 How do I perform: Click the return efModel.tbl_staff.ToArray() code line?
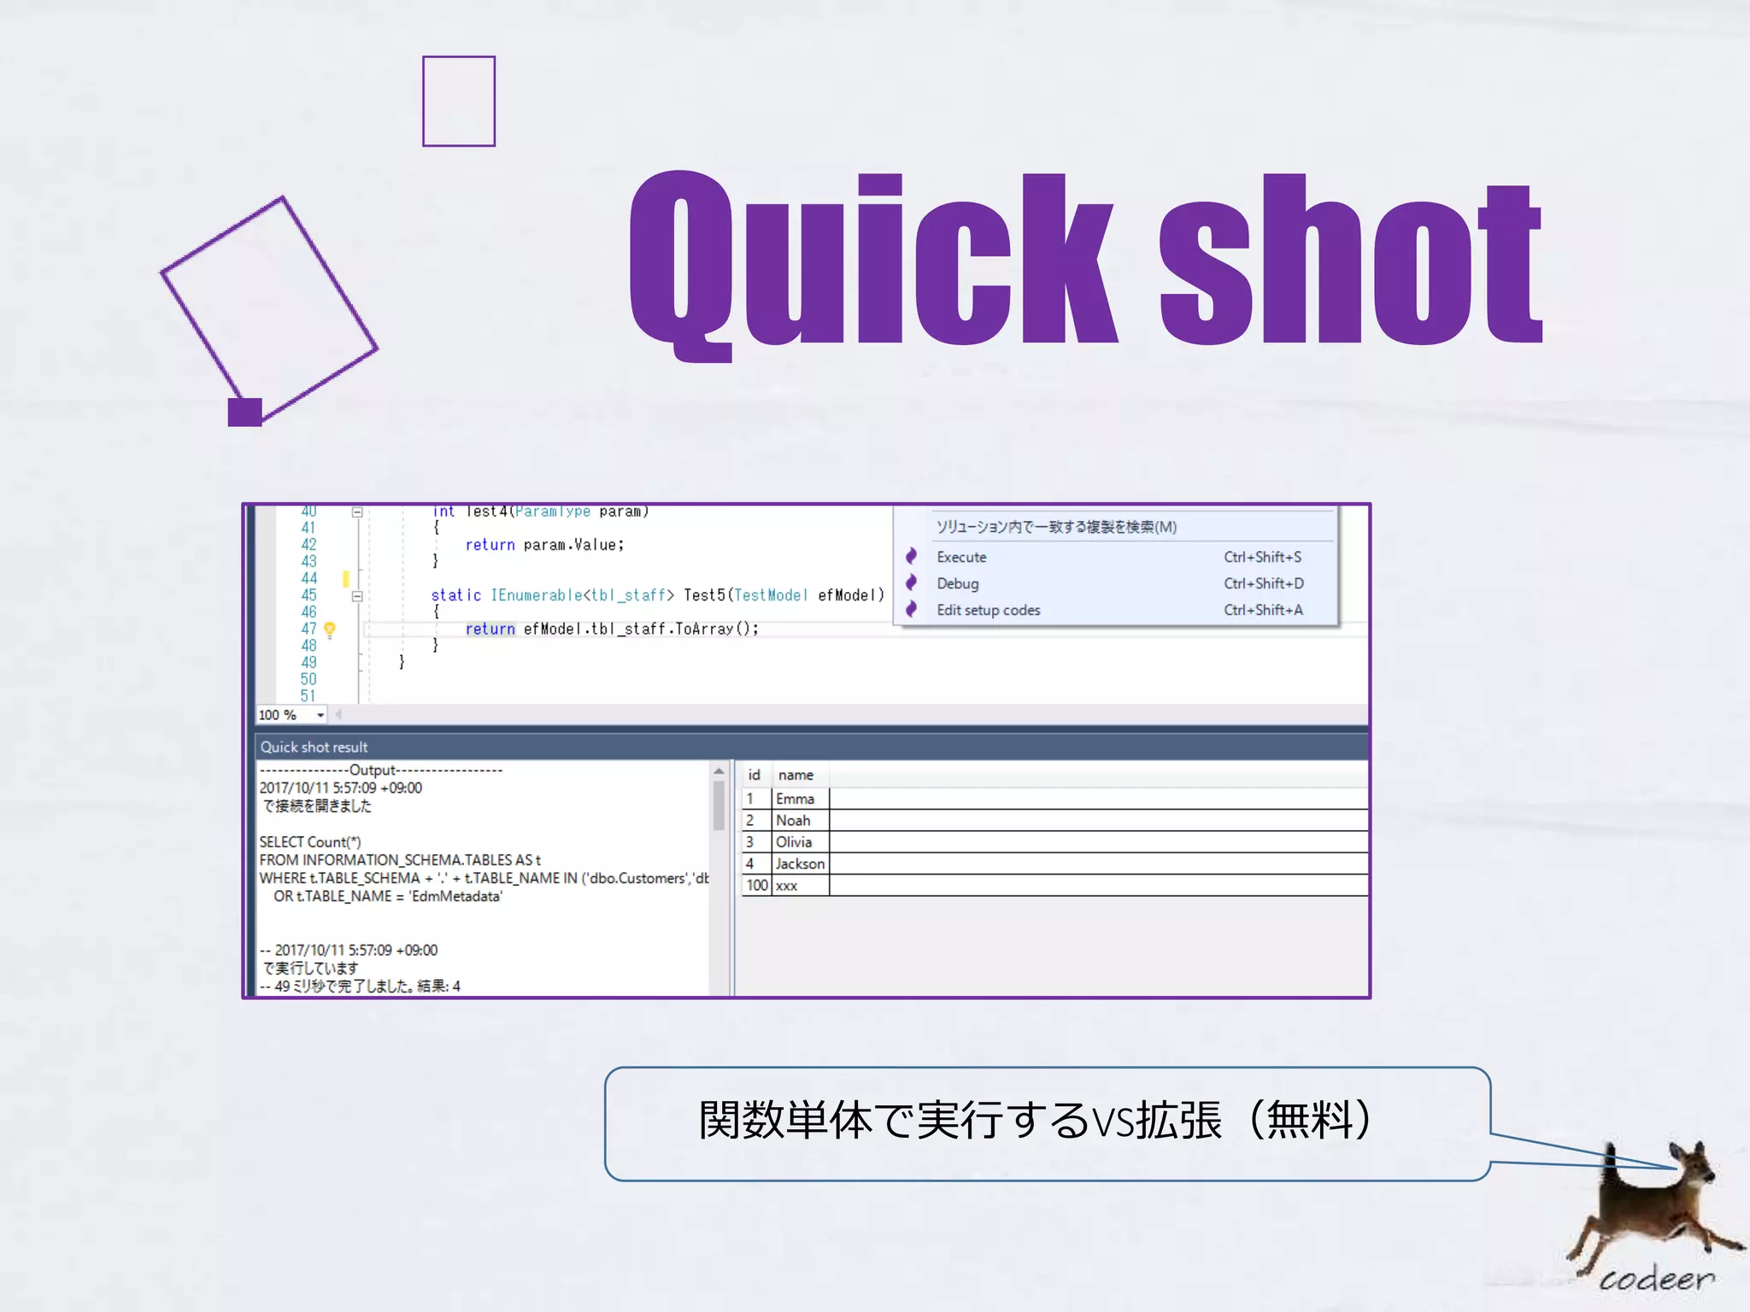coord(612,629)
